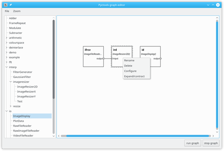Viewport: 224px width, 151px height.
Task: Expand the arithmetic tree node
Action: click(x=7, y=38)
